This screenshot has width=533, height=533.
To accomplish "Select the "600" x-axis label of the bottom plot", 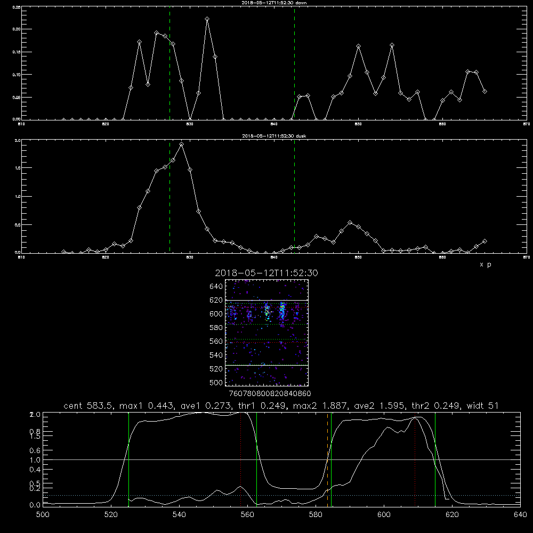I will [384, 515].
